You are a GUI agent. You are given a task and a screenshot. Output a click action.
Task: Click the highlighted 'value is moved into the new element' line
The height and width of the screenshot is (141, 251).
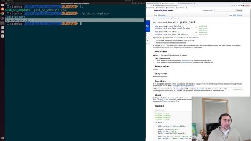[171, 43]
